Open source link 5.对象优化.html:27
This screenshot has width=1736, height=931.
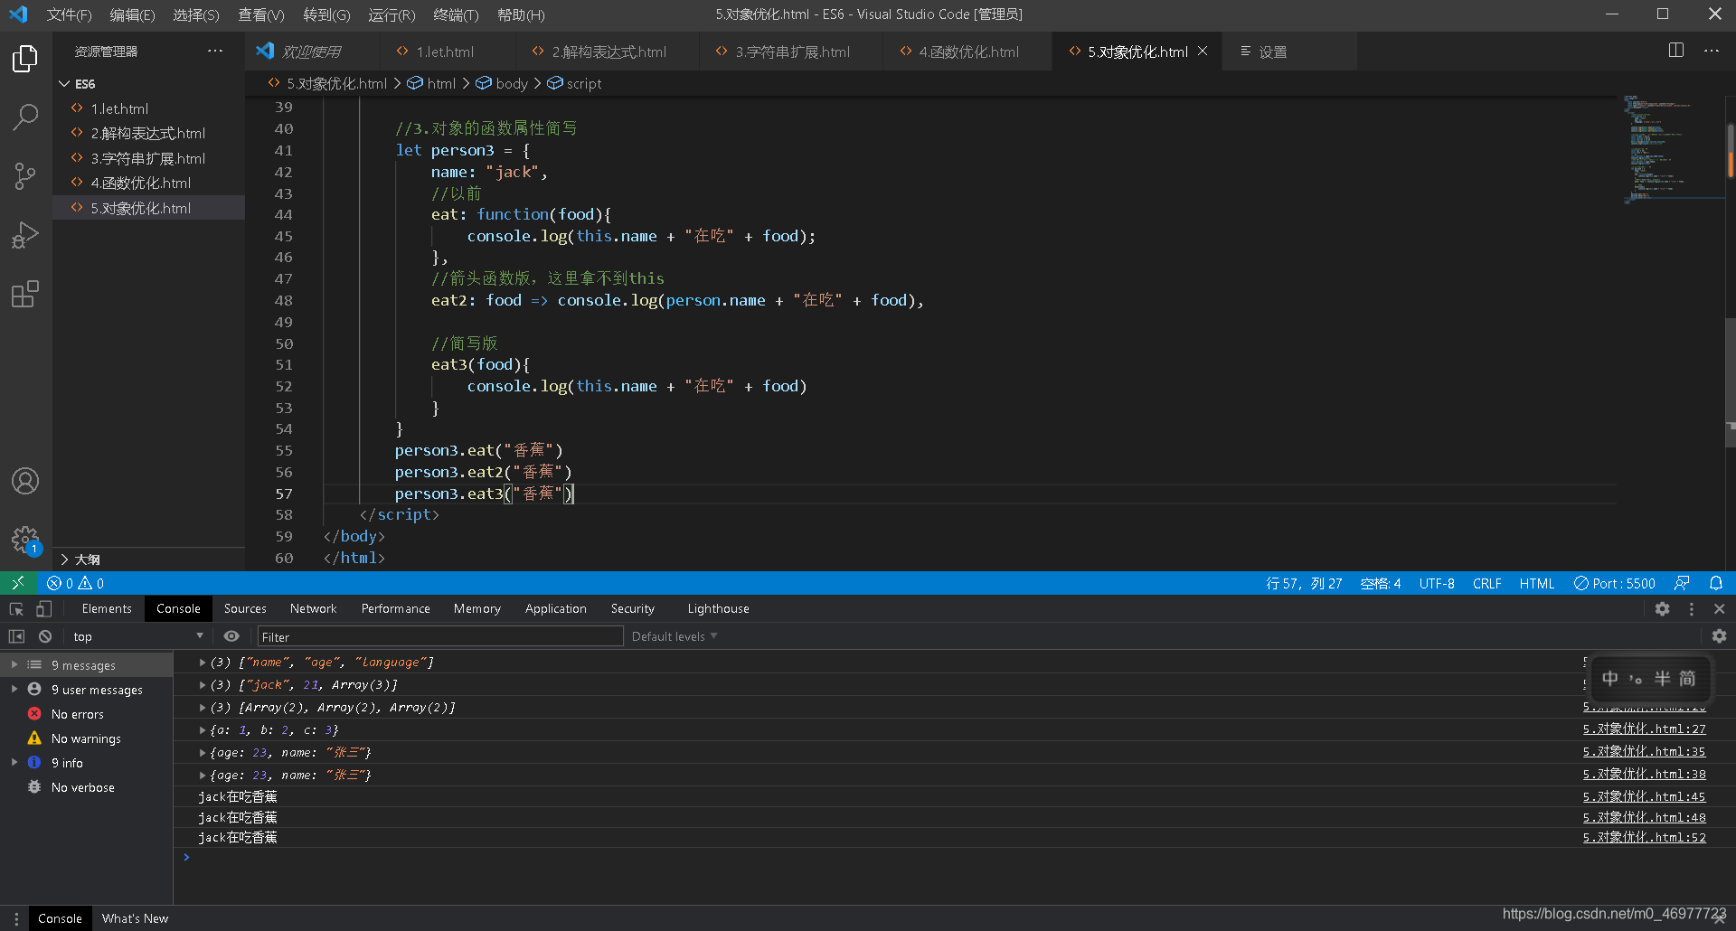(x=1644, y=729)
